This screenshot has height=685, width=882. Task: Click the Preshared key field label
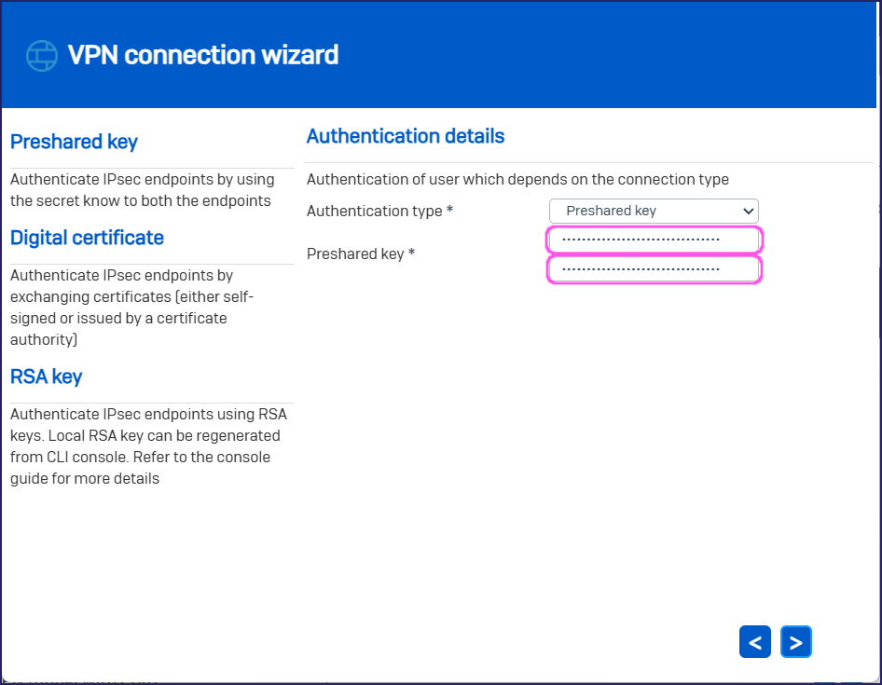tap(361, 253)
